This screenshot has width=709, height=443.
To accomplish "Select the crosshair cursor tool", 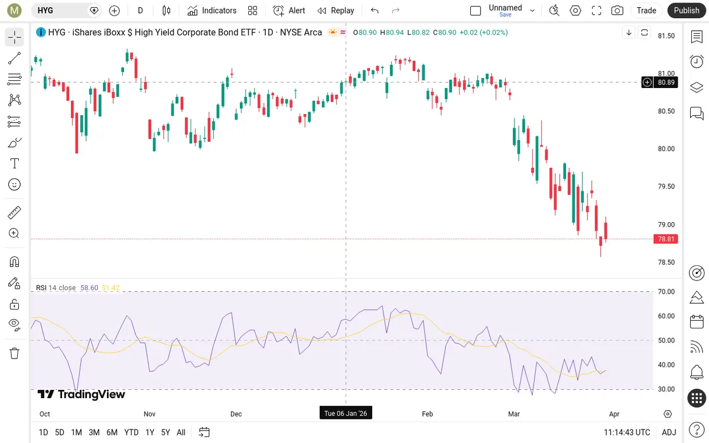I will click(x=15, y=37).
